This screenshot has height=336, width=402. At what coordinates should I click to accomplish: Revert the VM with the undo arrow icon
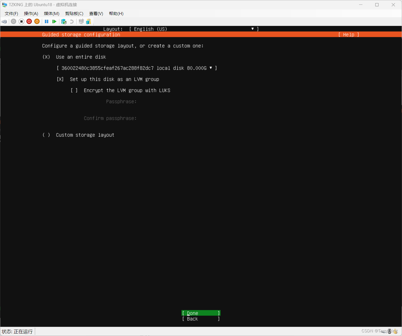point(72,21)
